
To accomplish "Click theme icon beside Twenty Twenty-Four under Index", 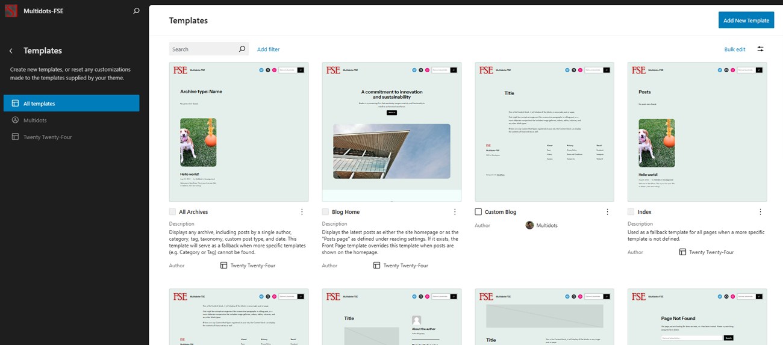I will click(682, 252).
